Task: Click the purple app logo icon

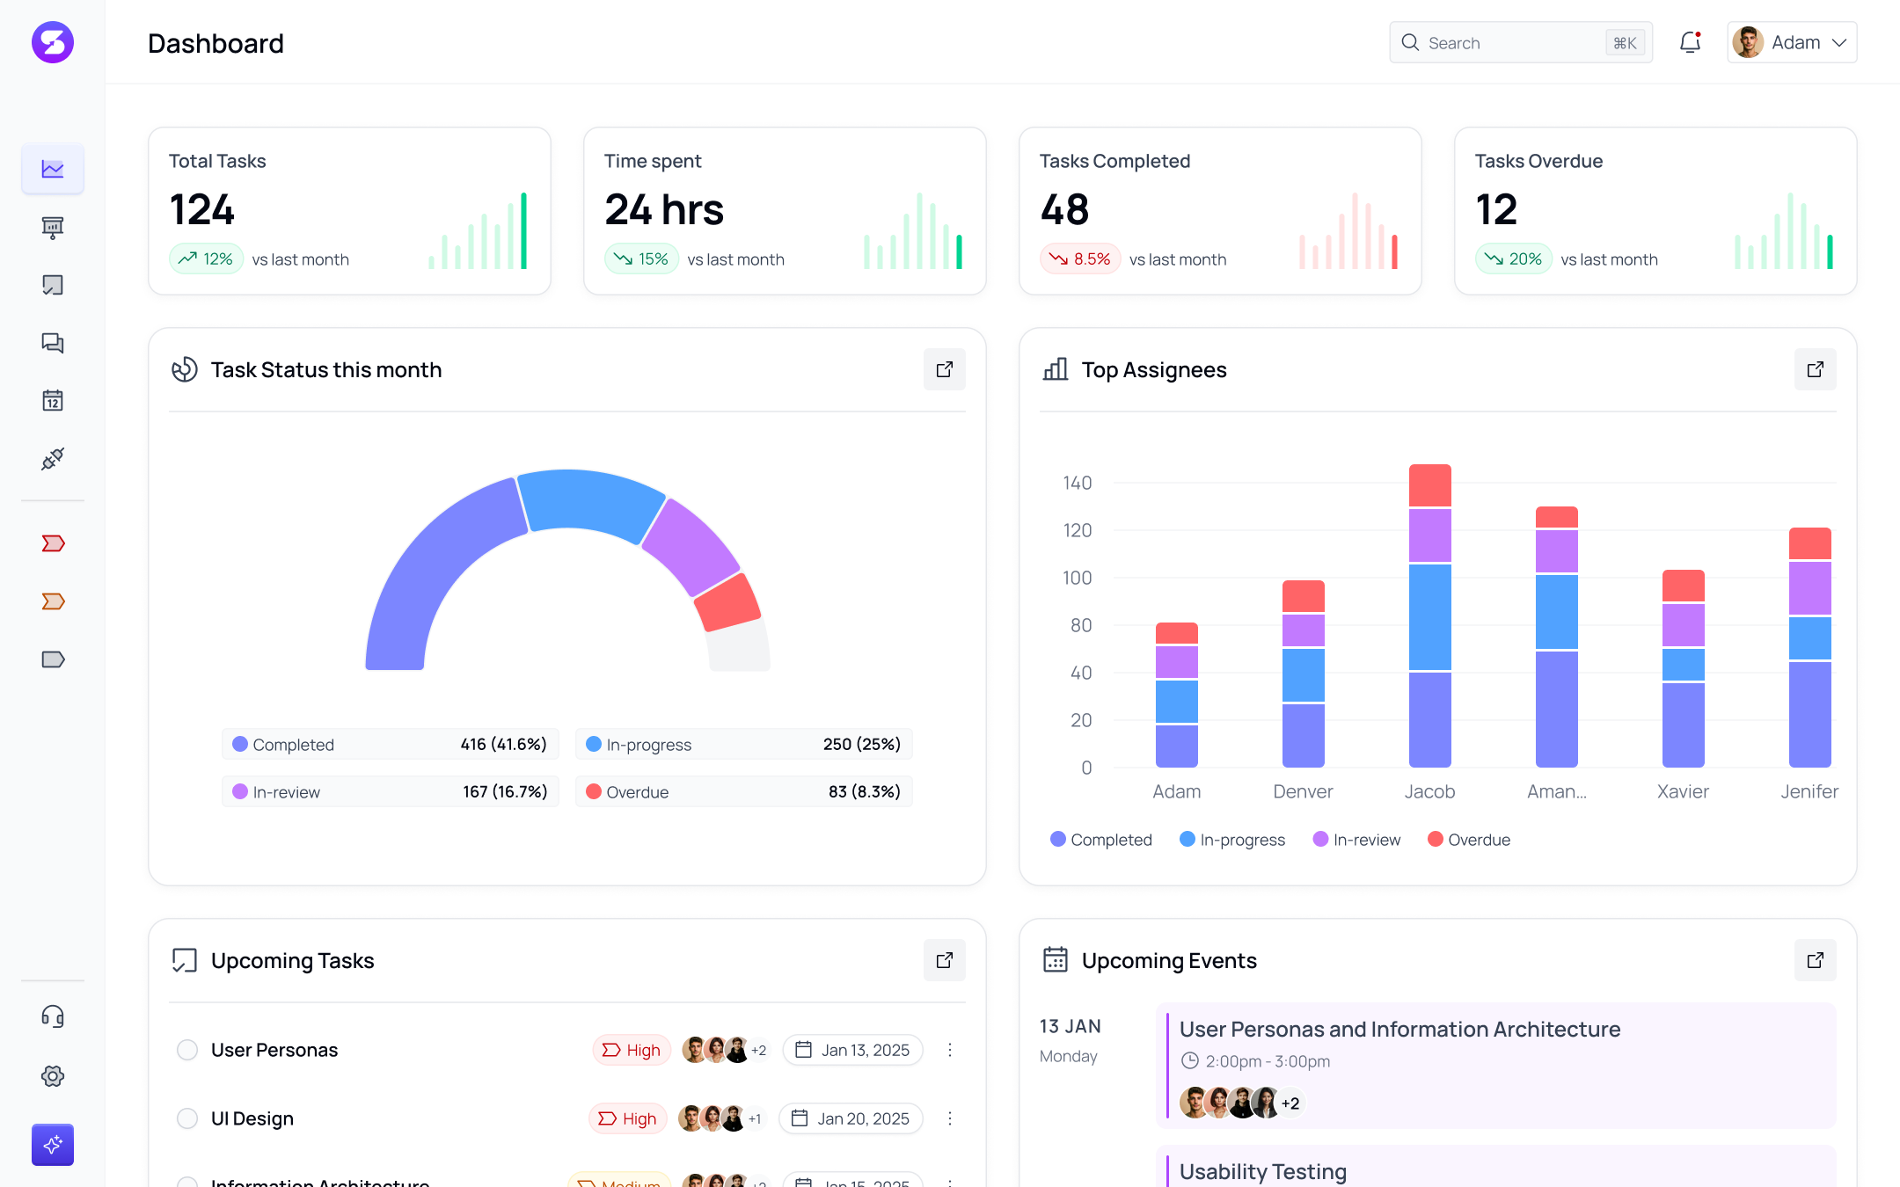Action: coord(53,42)
